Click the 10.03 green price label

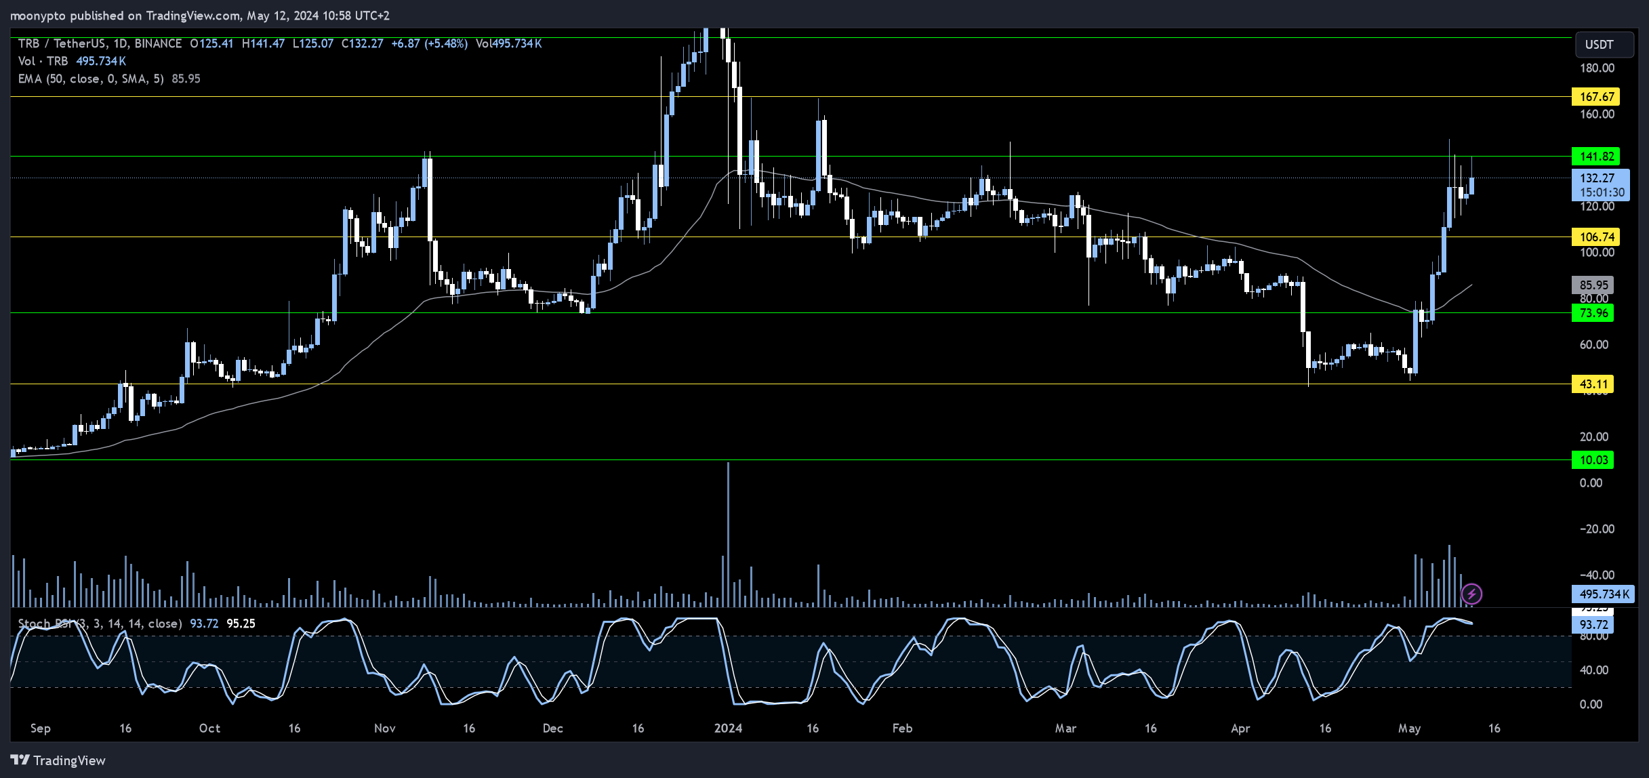coord(1592,460)
